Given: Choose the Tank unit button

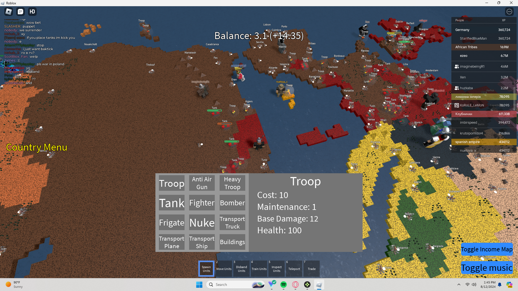Looking at the screenshot, I should tap(172, 203).
